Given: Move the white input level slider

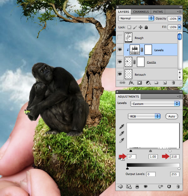Looking at the screenshot, I should click(x=170, y=151).
